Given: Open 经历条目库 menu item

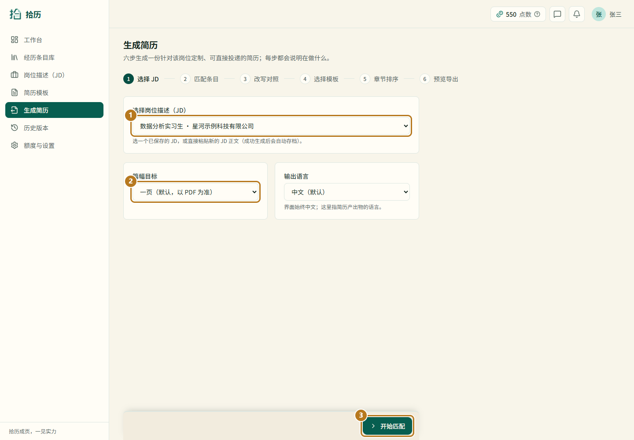Looking at the screenshot, I should [x=54, y=57].
